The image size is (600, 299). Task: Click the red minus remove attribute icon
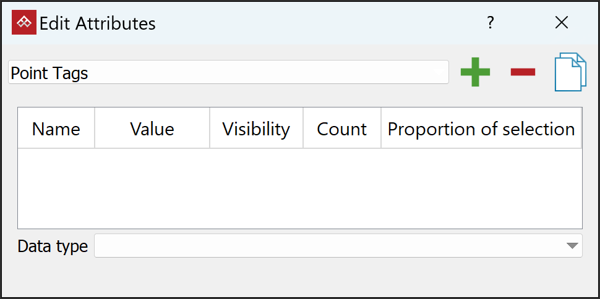point(523,72)
